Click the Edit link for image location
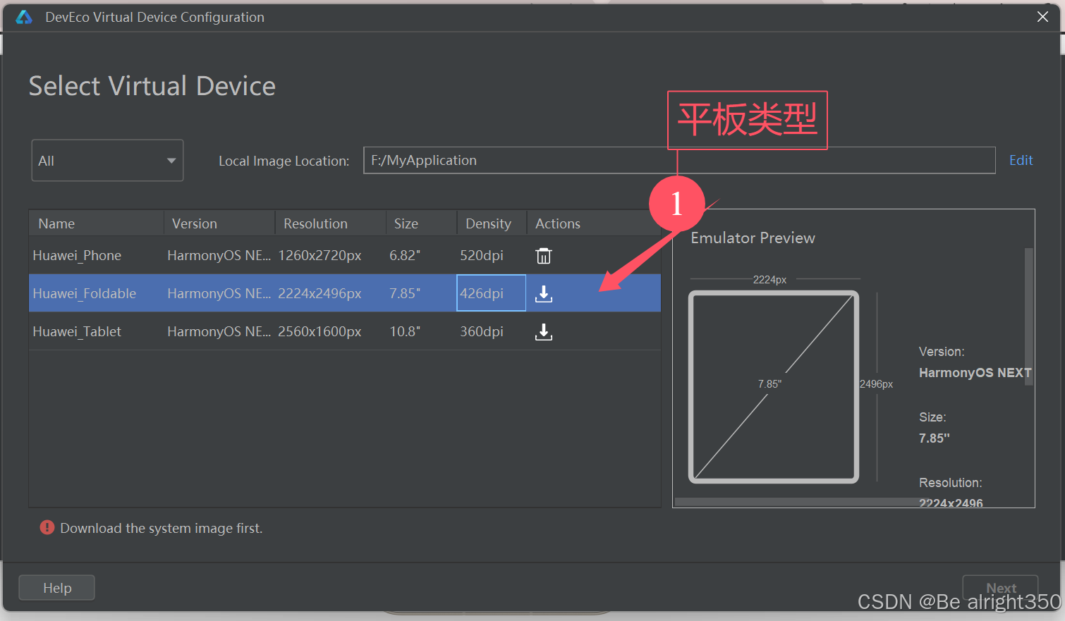 1021,160
